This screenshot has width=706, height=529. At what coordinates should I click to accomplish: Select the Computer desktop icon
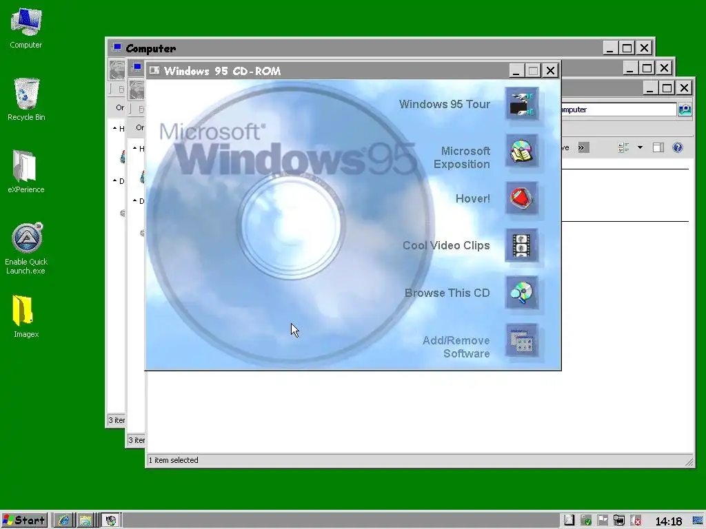(26, 28)
